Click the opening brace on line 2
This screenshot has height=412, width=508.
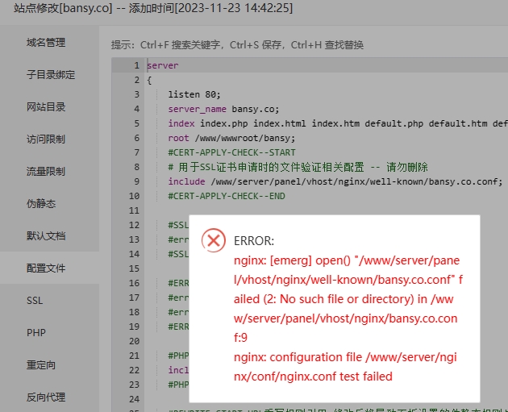[149, 80]
